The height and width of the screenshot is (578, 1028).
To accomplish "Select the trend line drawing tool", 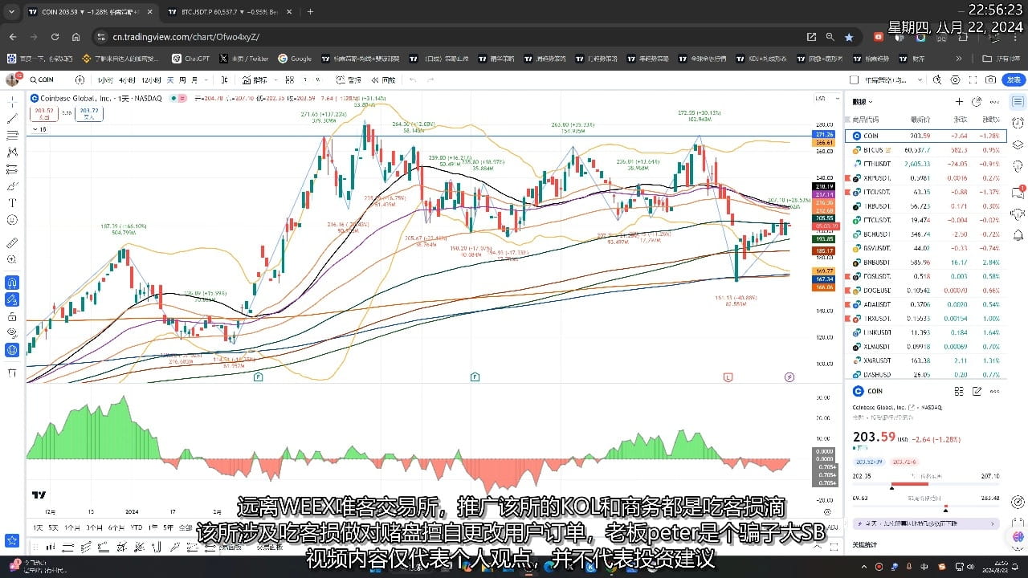I will (11, 119).
